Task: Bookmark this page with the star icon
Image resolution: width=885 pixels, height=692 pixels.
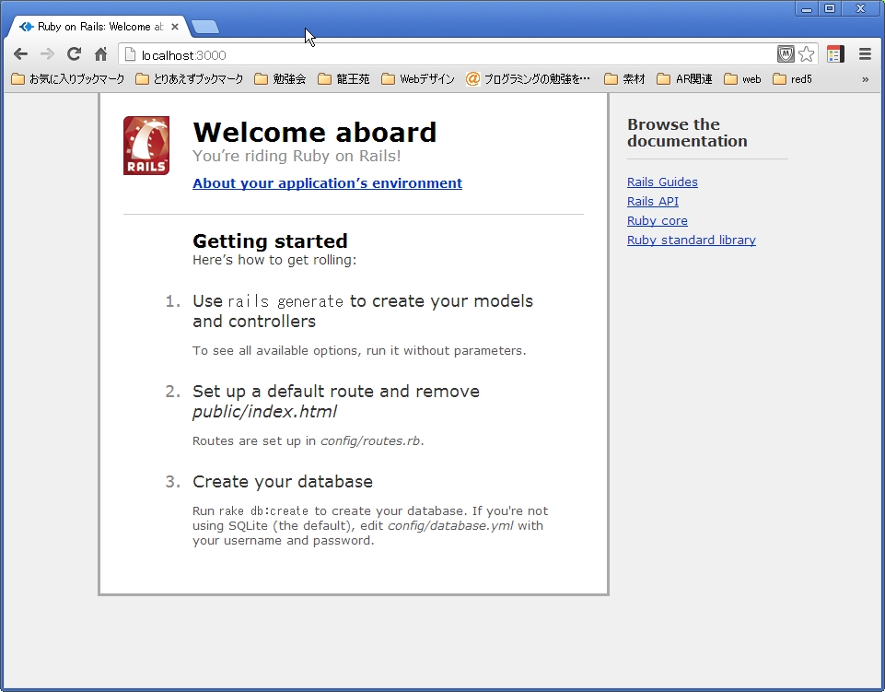Action: click(807, 54)
